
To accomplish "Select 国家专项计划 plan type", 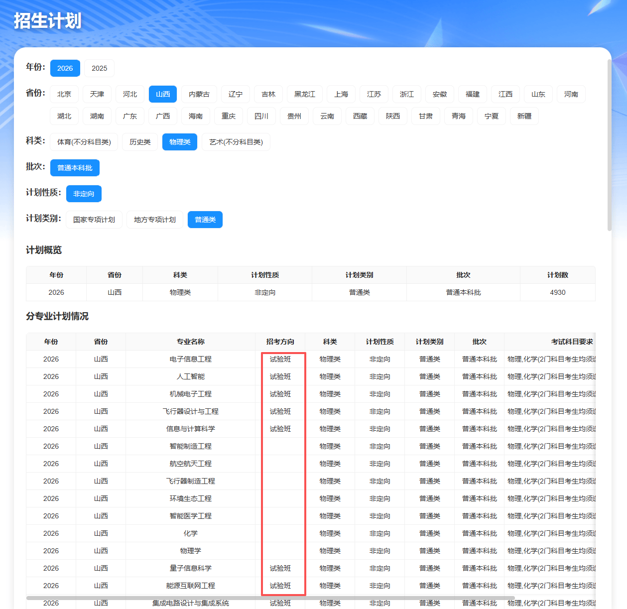I will 94,220.
